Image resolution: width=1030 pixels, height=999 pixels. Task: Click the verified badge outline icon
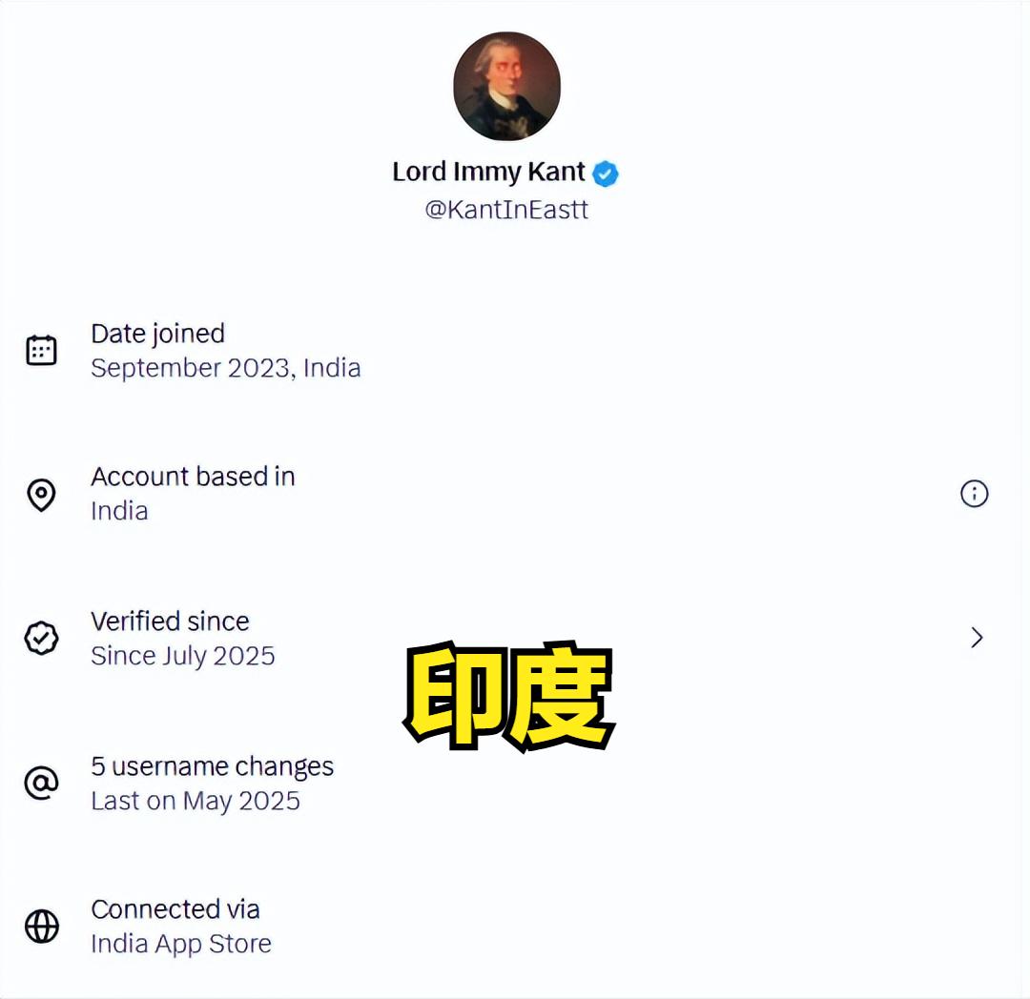click(41, 638)
